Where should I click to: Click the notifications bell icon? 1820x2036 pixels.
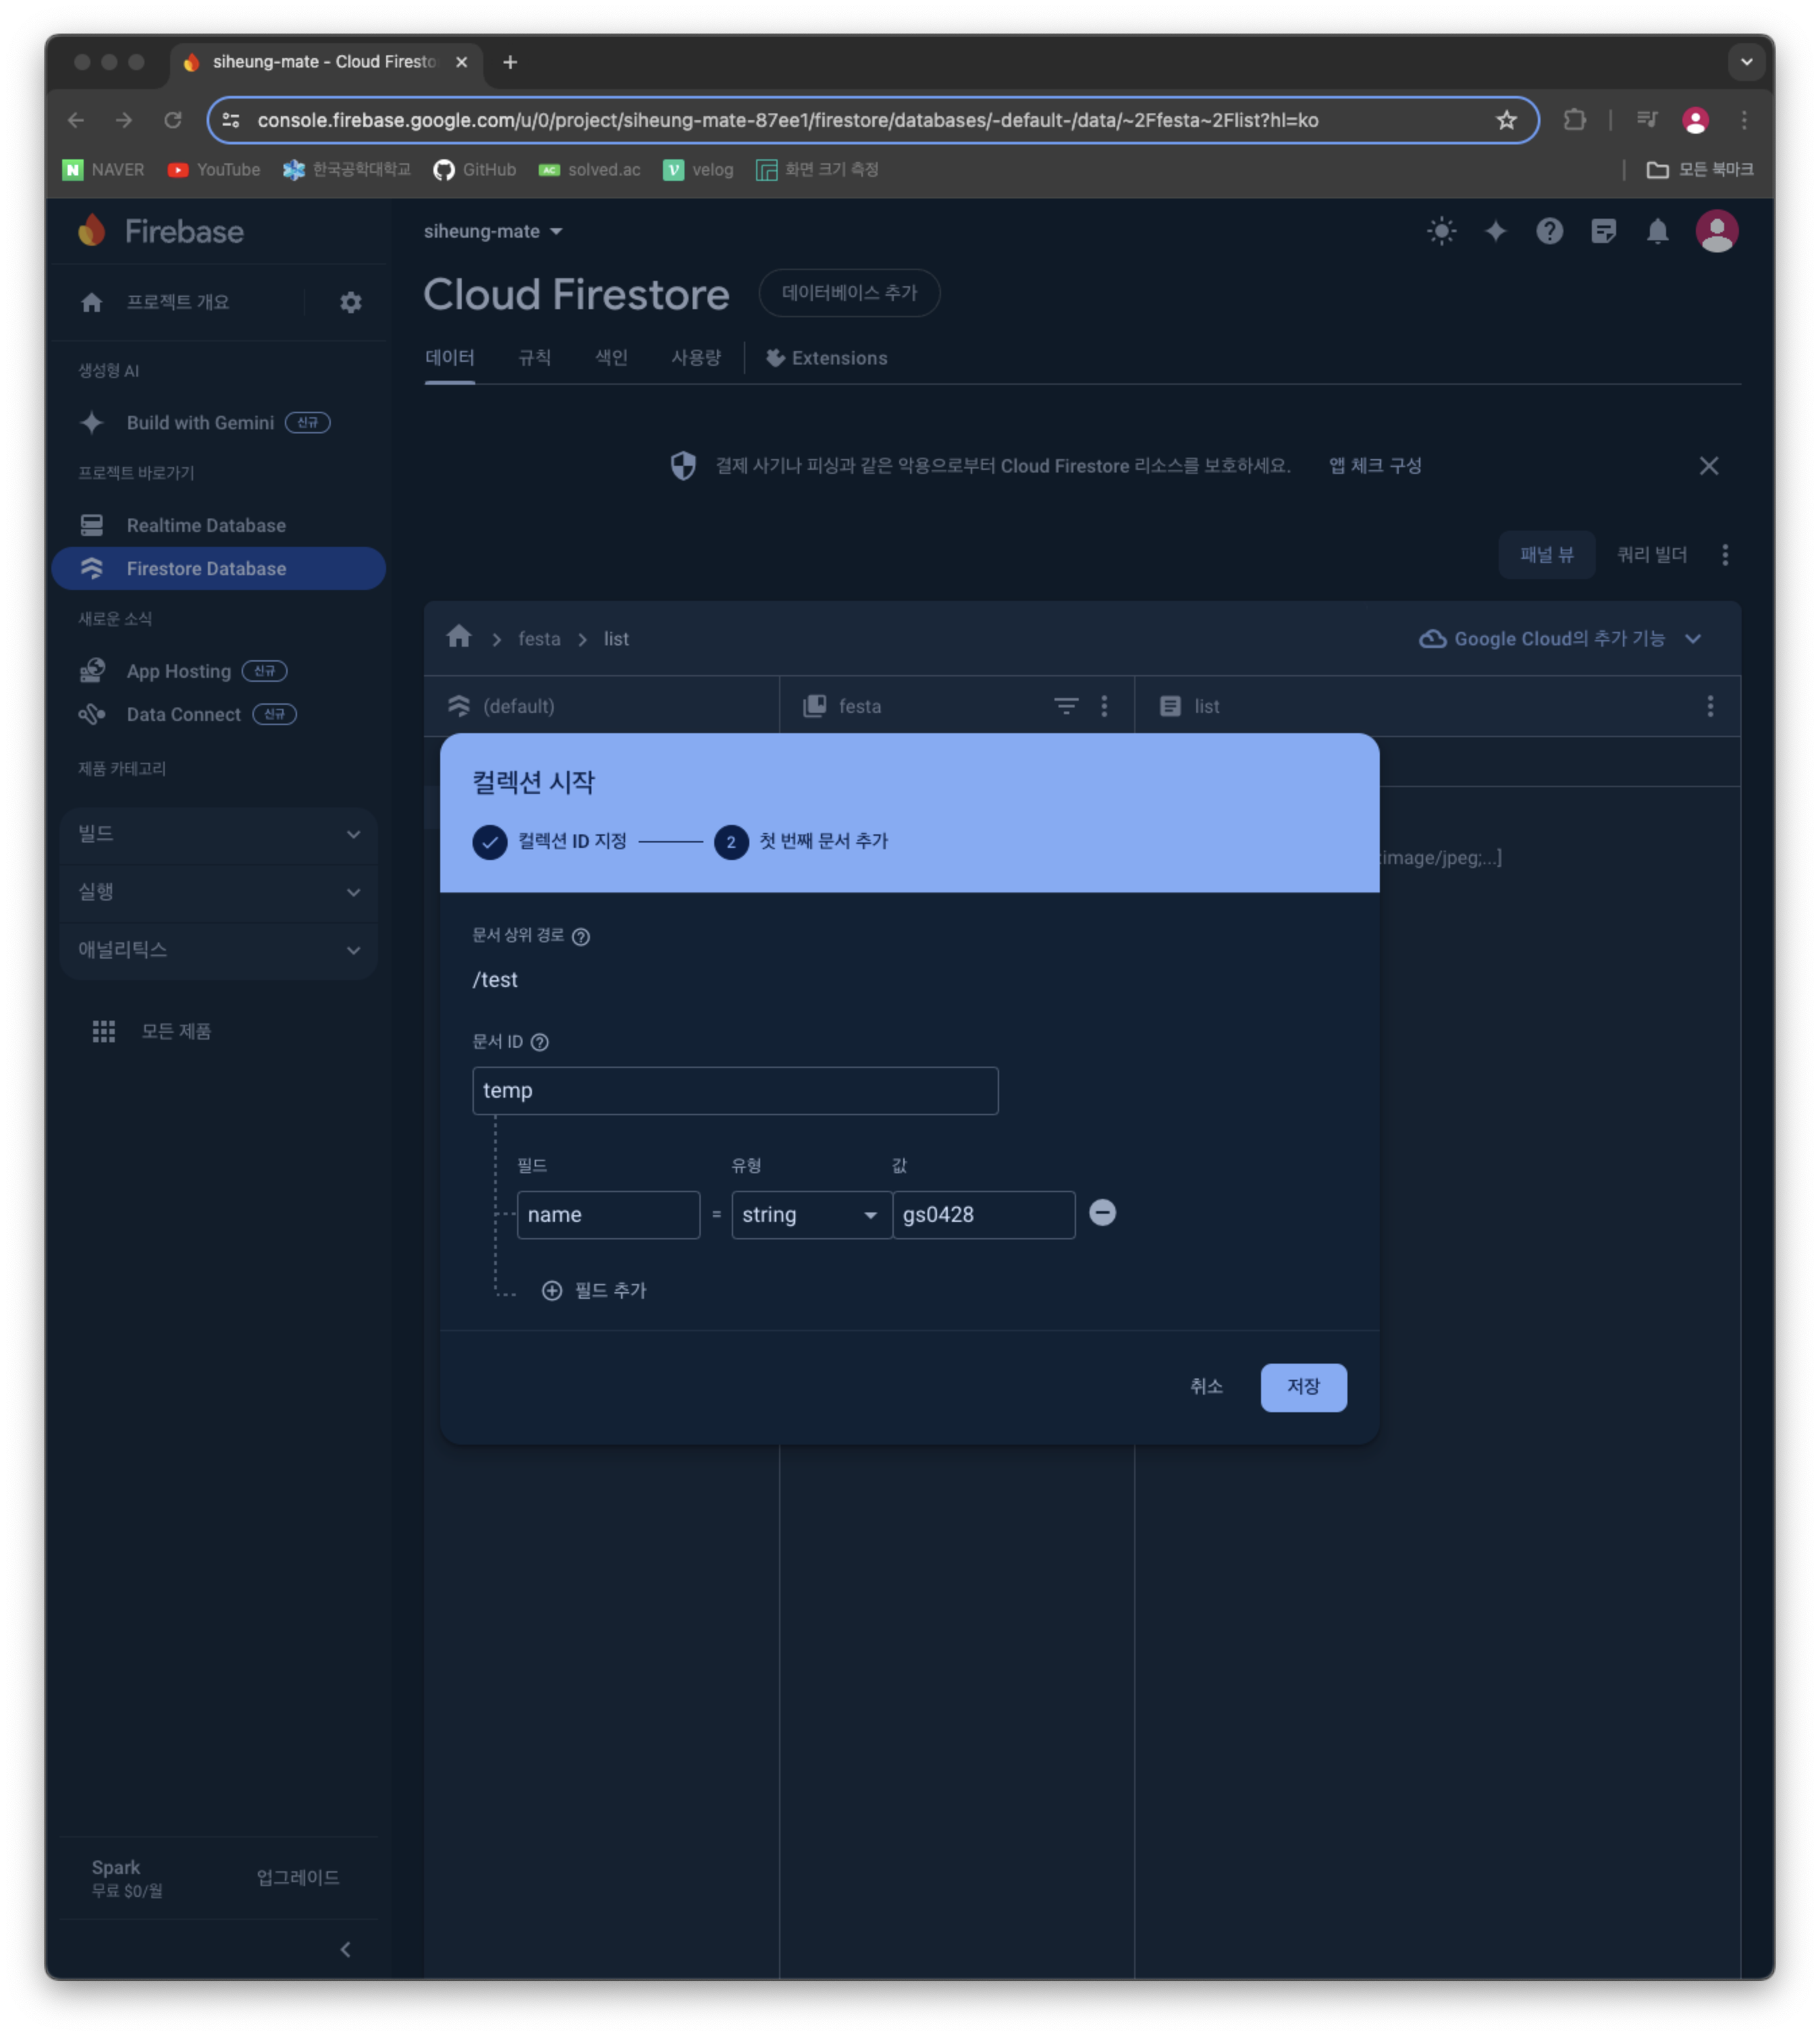1657,232
